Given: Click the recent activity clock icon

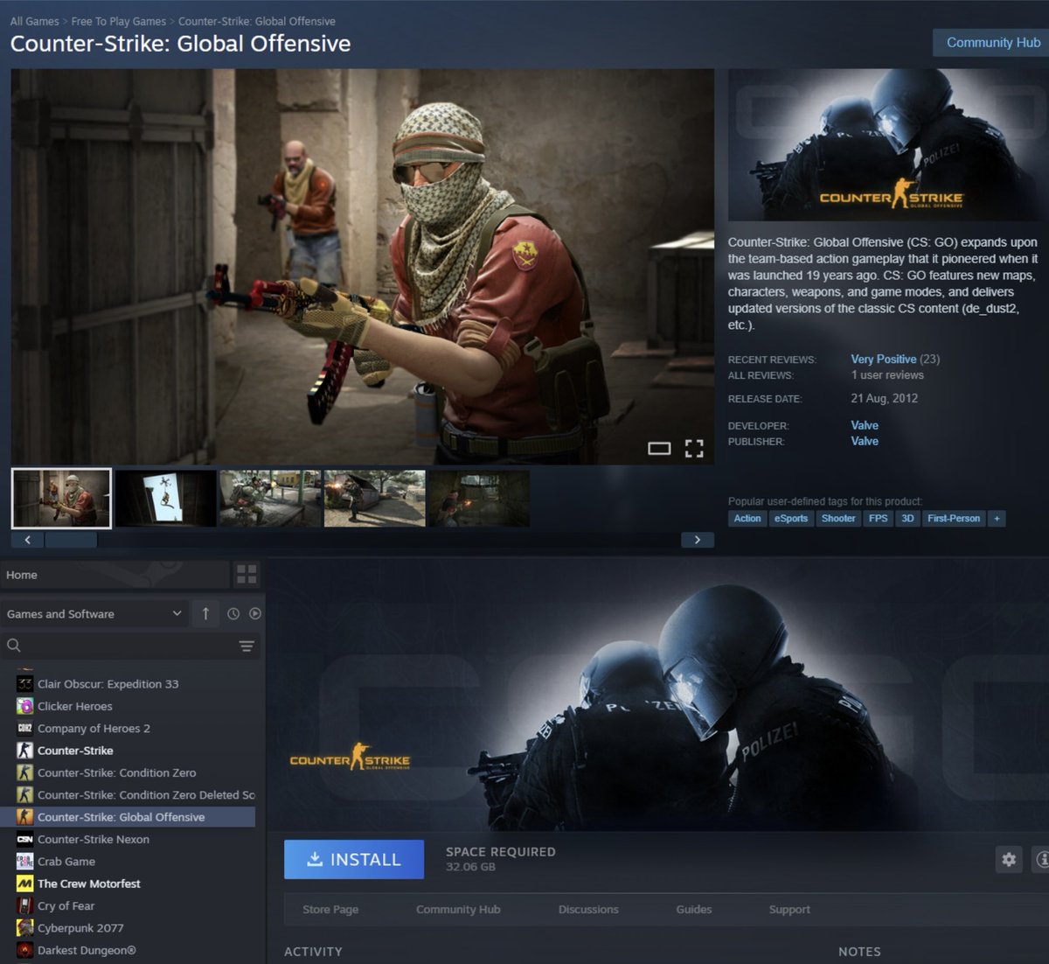Looking at the screenshot, I should click(233, 614).
